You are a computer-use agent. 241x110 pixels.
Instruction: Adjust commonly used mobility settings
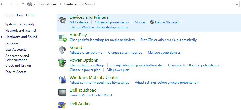[99, 82]
